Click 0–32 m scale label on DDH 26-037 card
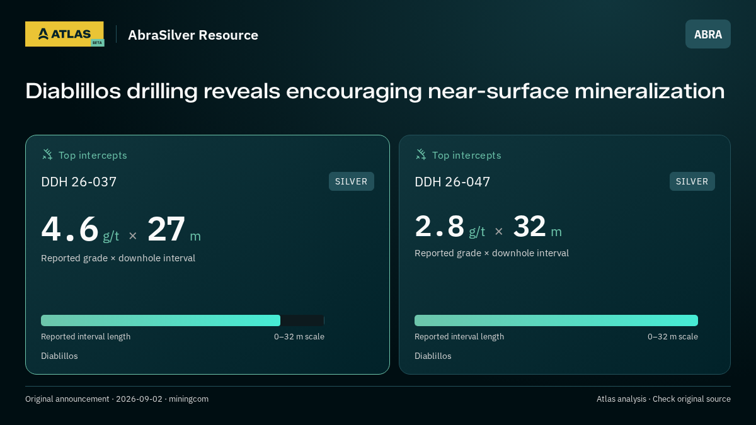756x425 pixels. pos(299,337)
